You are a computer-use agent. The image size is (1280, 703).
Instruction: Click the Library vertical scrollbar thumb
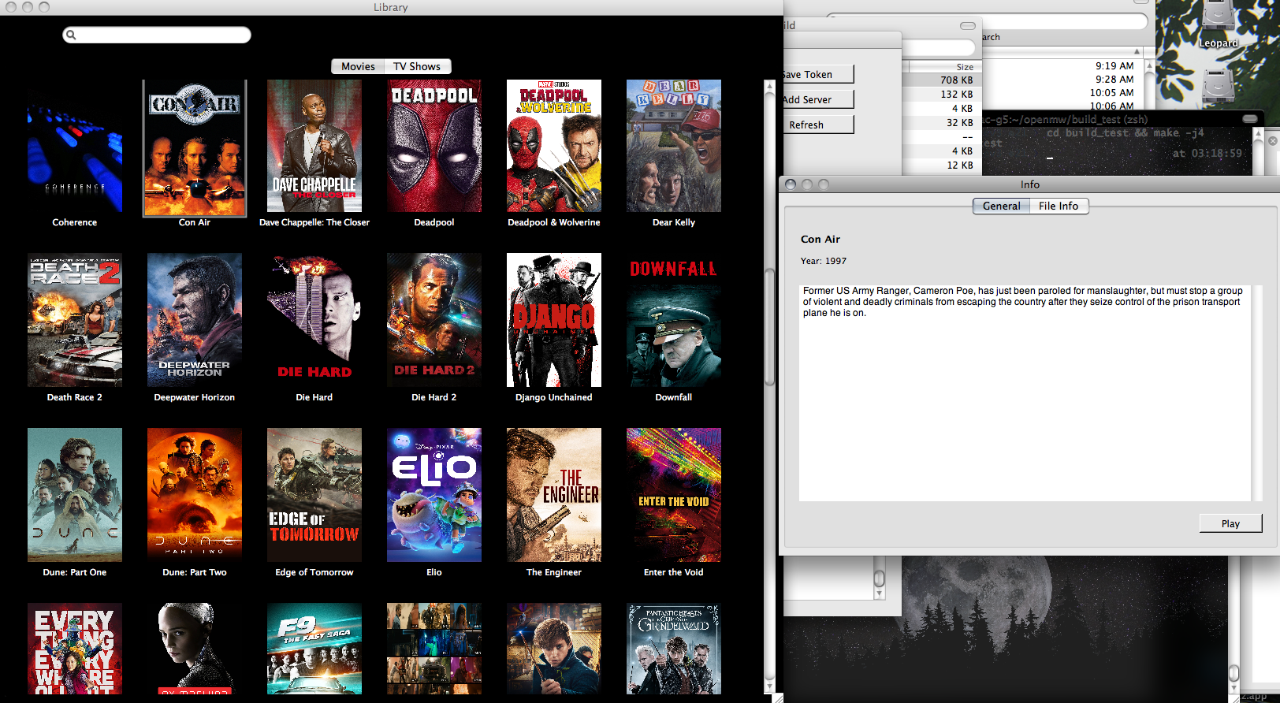click(770, 327)
